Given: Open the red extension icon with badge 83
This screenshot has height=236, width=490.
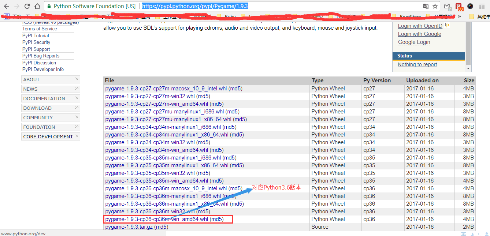Looking at the screenshot, I should click(459, 7).
